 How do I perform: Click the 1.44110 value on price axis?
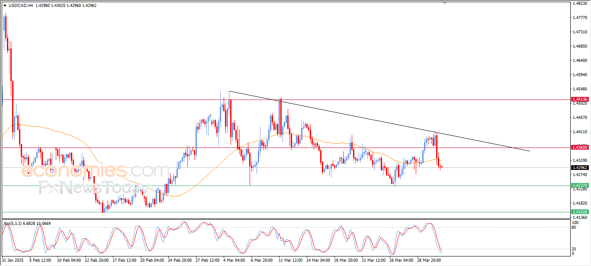point(580,132)
